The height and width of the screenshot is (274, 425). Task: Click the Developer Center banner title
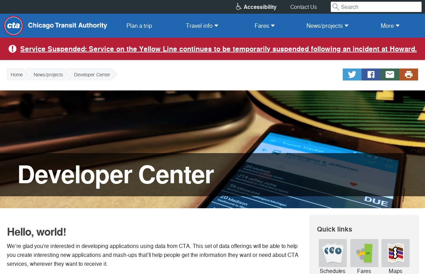pyautogui.click(x=116, y=175)
